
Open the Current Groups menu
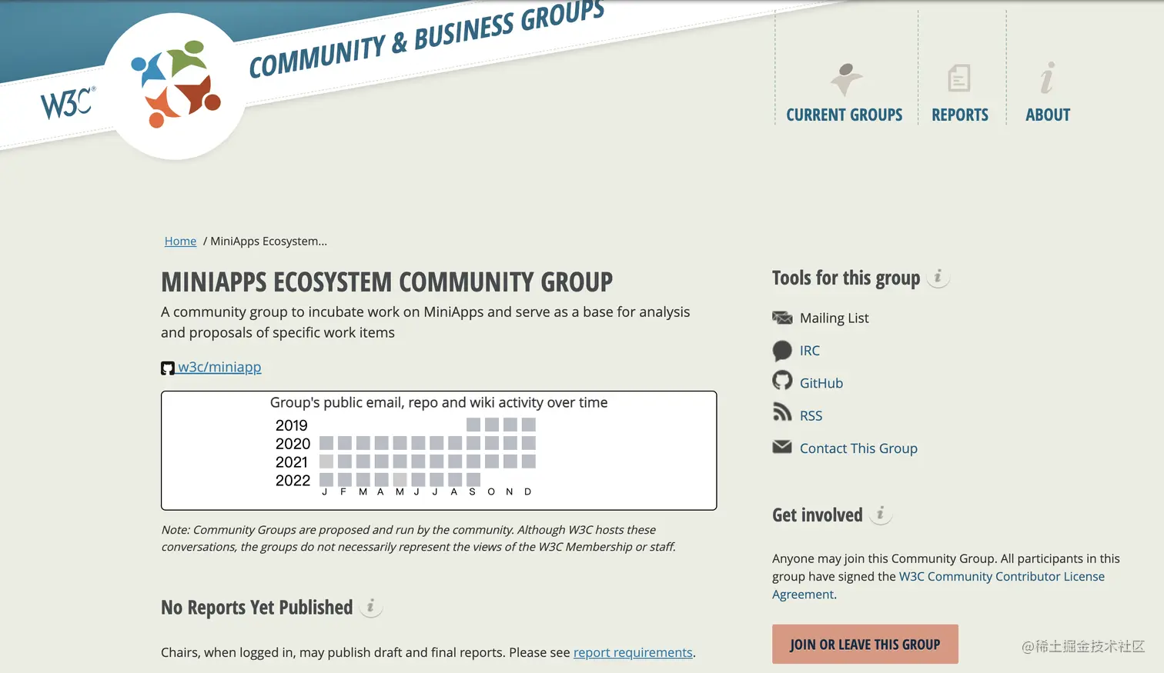[844, 115]
